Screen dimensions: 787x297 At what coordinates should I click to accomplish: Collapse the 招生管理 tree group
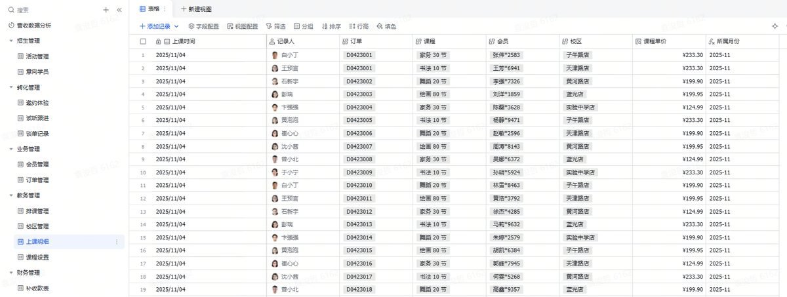pos(11,41)
